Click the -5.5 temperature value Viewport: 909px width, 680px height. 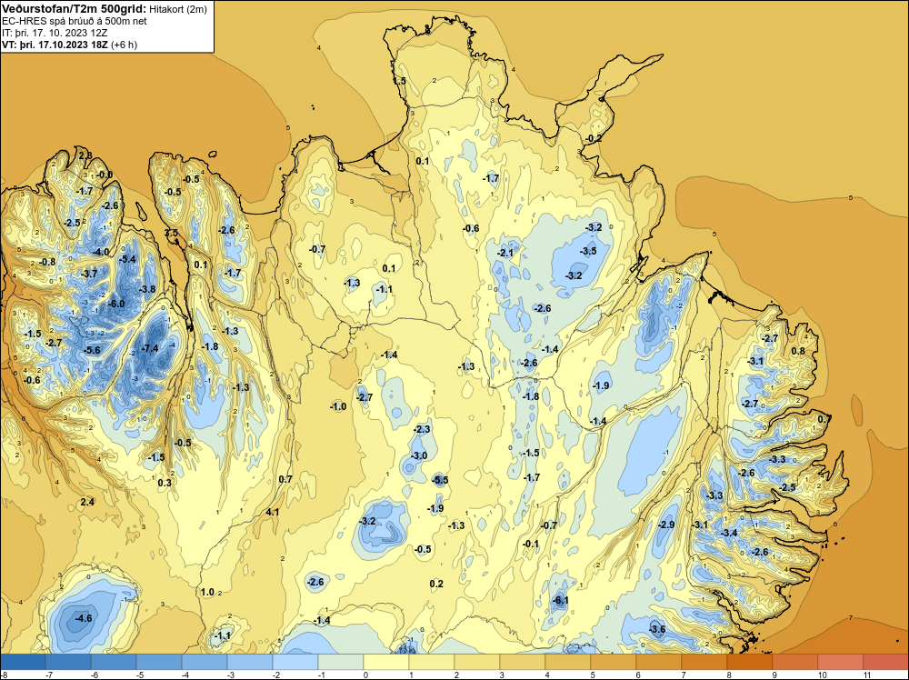click(x=440, y=480)
